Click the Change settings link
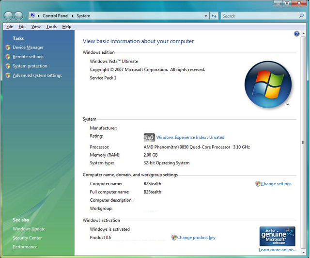310x258 pixels. coord(276,184)
